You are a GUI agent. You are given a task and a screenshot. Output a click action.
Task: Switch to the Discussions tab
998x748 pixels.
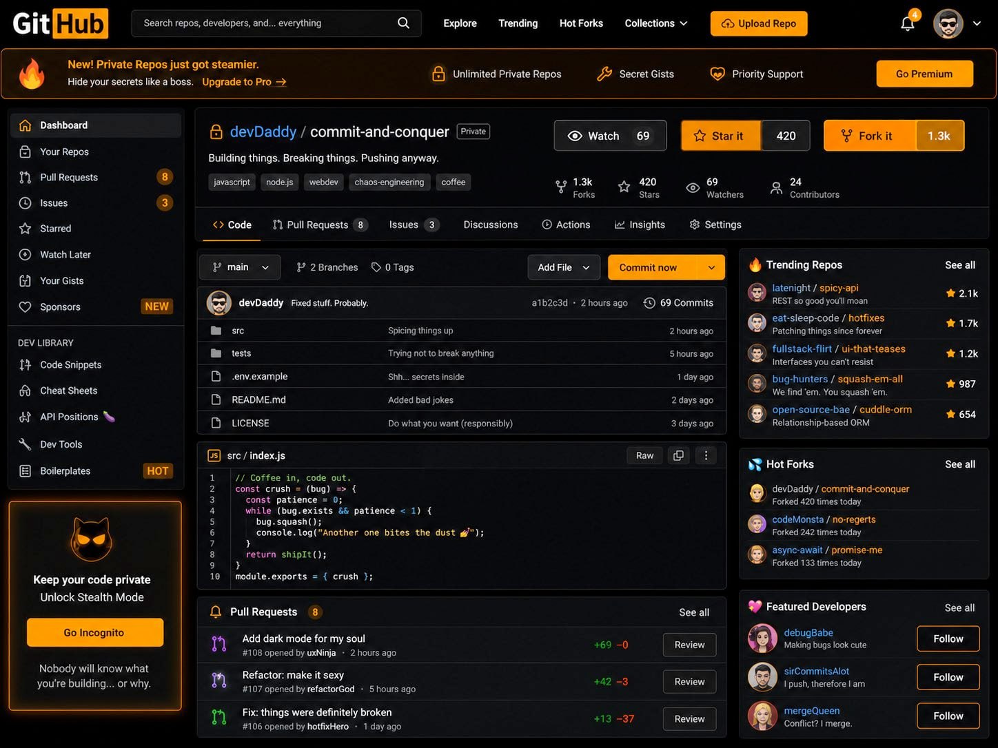coord(491,225)
